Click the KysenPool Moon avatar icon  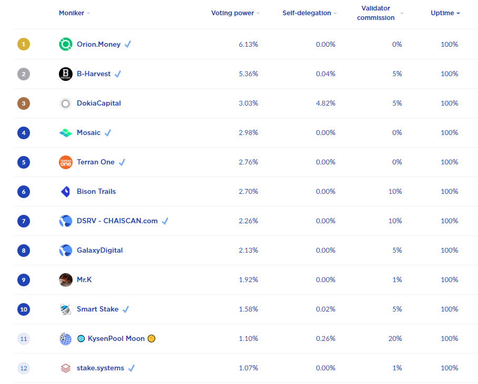click(65, 339)
